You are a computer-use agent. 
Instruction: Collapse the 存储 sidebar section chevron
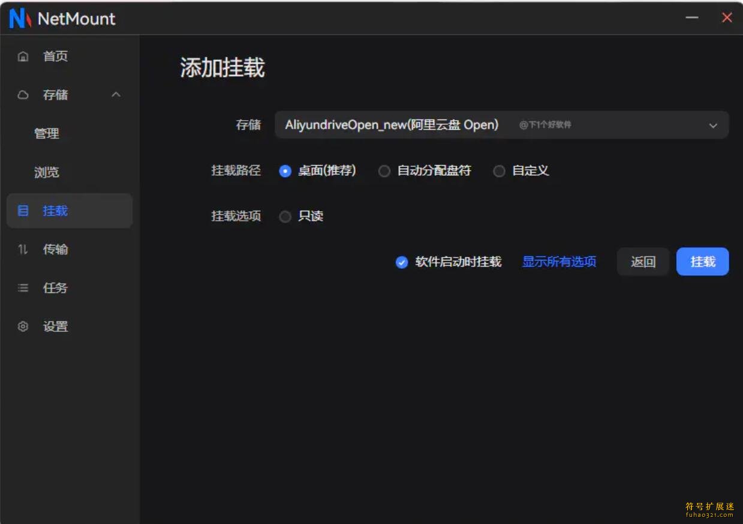coord(116,95)
